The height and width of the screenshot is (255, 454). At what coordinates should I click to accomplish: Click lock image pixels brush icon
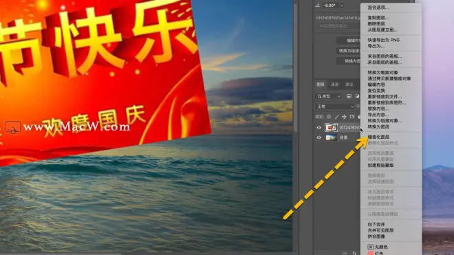[x=336, y=117]
